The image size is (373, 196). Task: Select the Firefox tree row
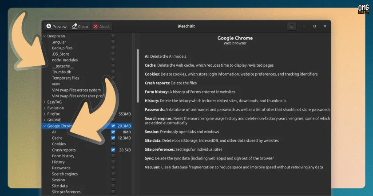87,114
